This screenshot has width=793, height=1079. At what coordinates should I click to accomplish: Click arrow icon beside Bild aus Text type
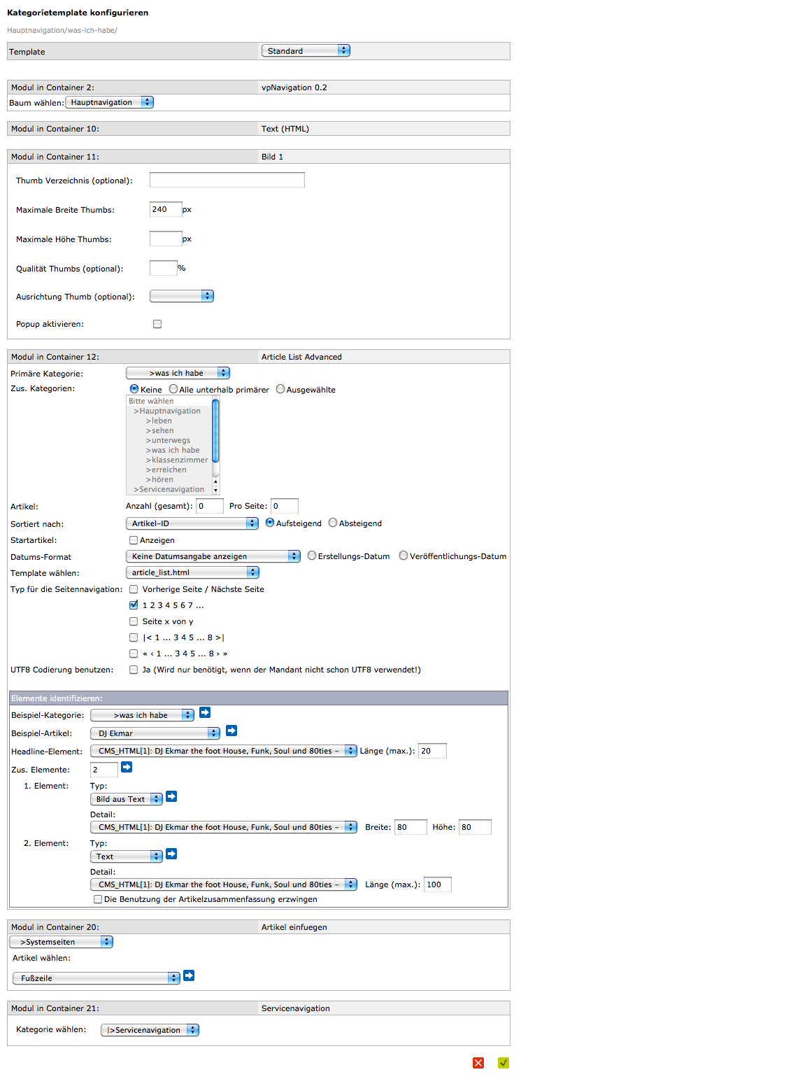171,796
